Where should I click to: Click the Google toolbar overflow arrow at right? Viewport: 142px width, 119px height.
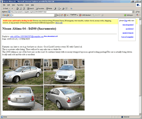click(140, 15)
